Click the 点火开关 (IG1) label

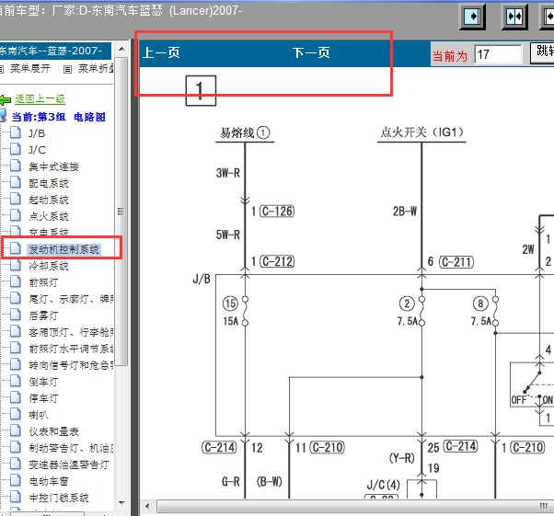421,132
